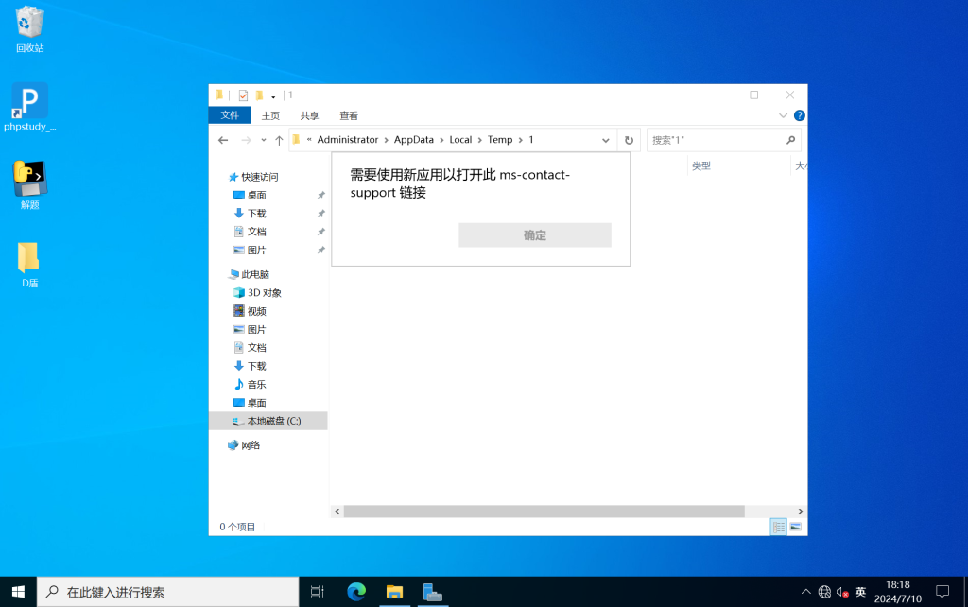The image size is (968, 607).
Task: Click the Properties checkmark icon in quick access toolbar
Action: click(x=243, y=95)
